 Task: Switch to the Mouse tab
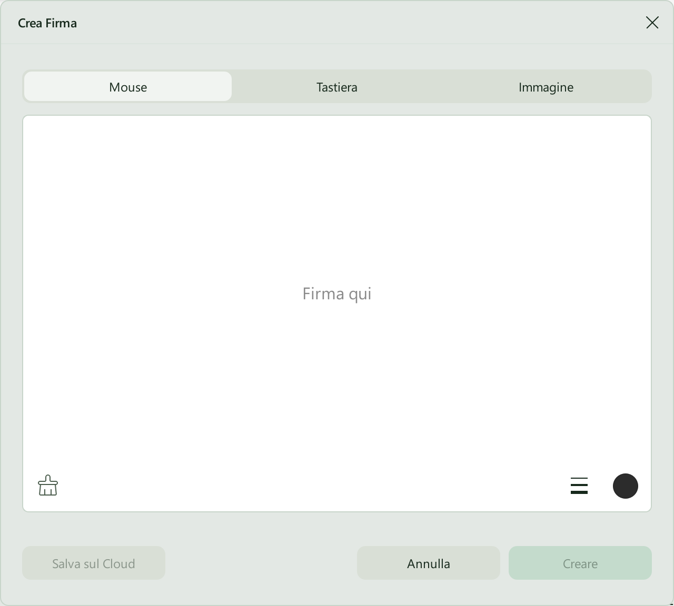128,87
